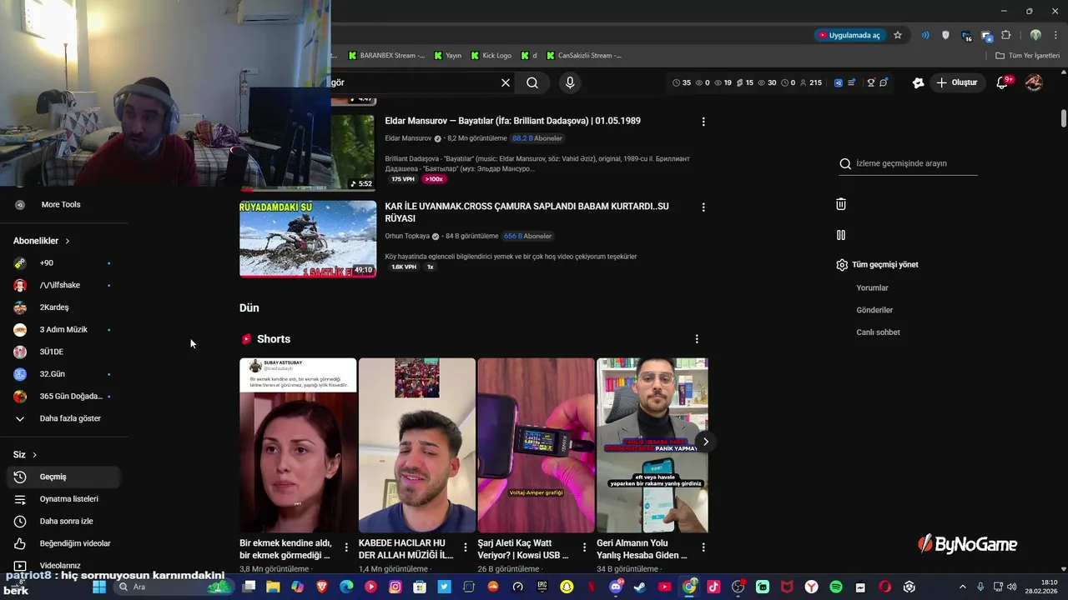Viewport: 1068px width, 600px height.
Task: Click the Chrome profile avatar
Action: click(x=1035, y=35)
